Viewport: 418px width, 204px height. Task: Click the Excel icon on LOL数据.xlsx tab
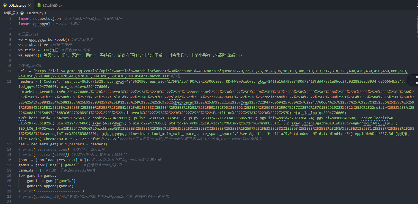tap(39, 5)
